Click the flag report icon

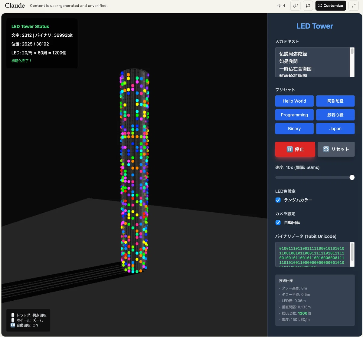point(308,5)
